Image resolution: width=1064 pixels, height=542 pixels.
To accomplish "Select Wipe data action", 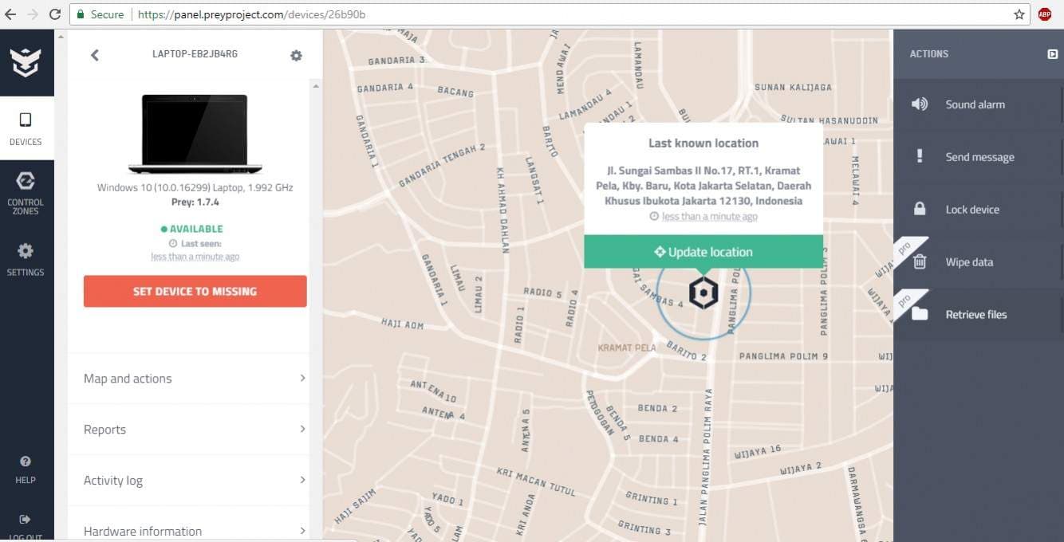I will pos(979,262).
